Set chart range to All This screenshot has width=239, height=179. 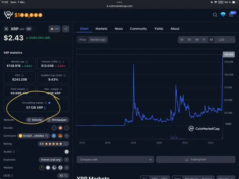tap(211, 40)
